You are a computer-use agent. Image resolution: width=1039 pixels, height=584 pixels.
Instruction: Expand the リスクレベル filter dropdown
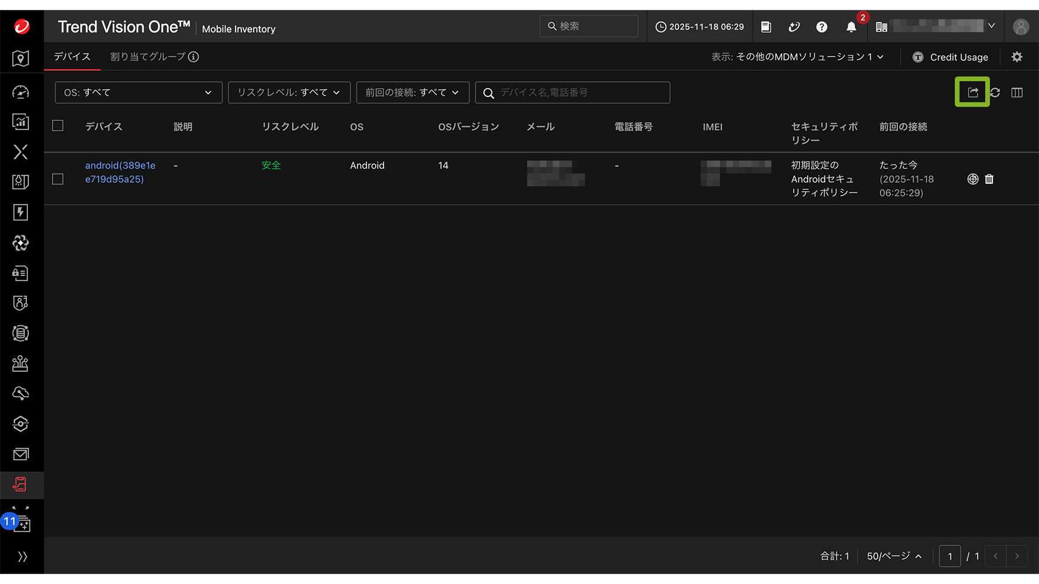pyautogui.click(x=289, y=92)
